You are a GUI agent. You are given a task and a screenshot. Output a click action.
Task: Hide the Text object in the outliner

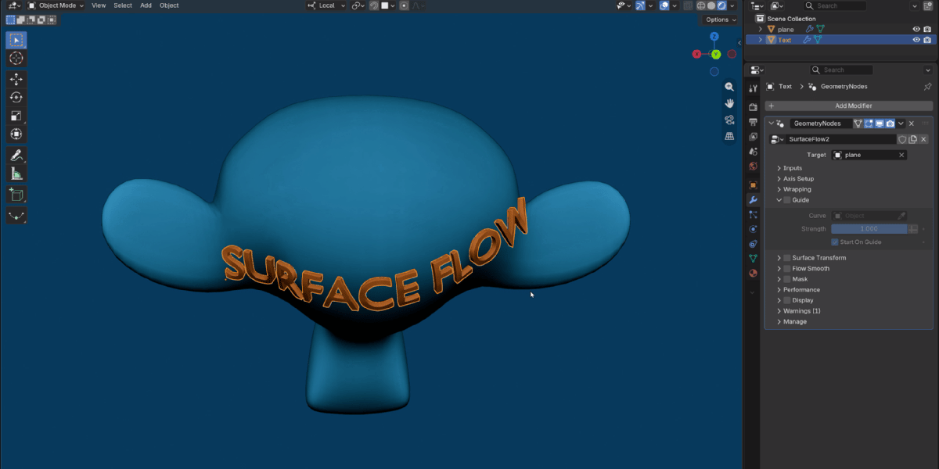tap(916, 40)
